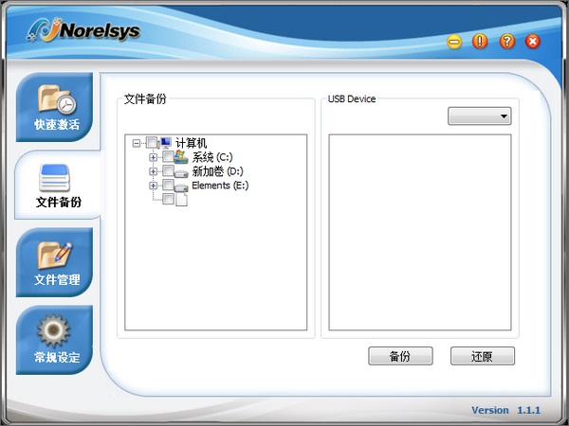Collapse the 计算机 tree node
The height and width of the screenshot is (426, 569).
pos(137,144)
